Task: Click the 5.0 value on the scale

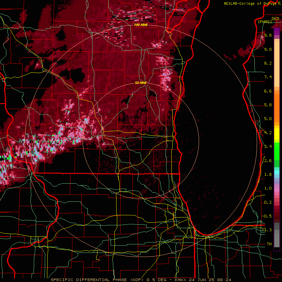Action: [x=268, y=119]
